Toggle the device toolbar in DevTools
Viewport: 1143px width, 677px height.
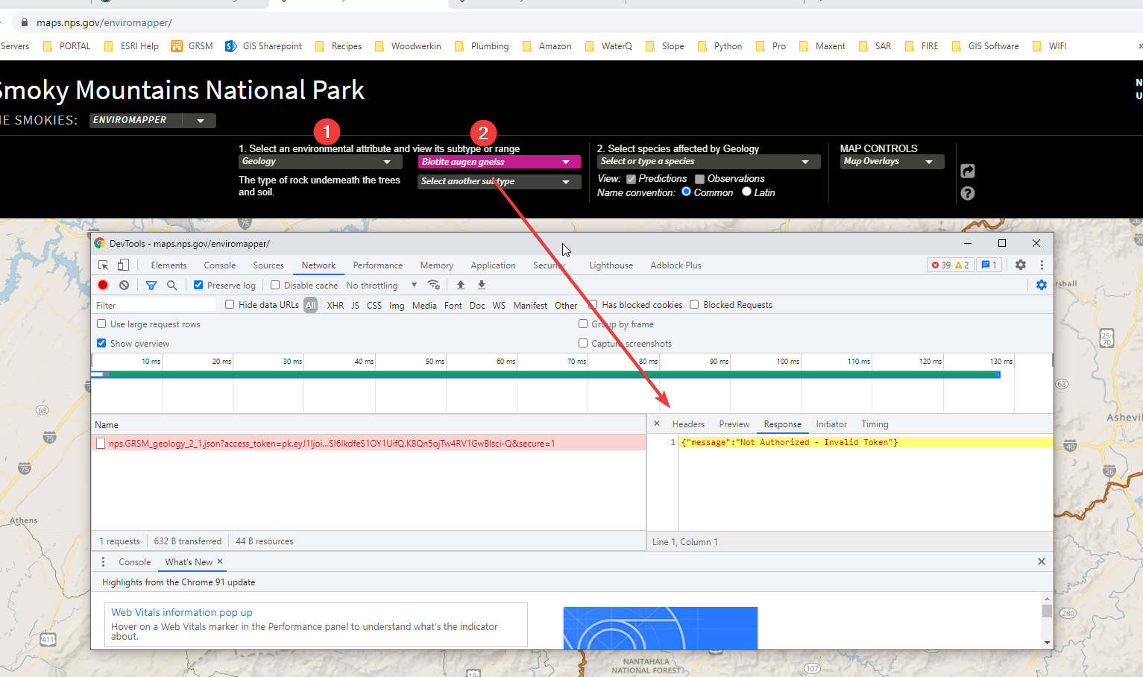point(123,265)
